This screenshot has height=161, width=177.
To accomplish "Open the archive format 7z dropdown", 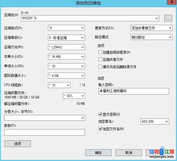I will [66, 28].
